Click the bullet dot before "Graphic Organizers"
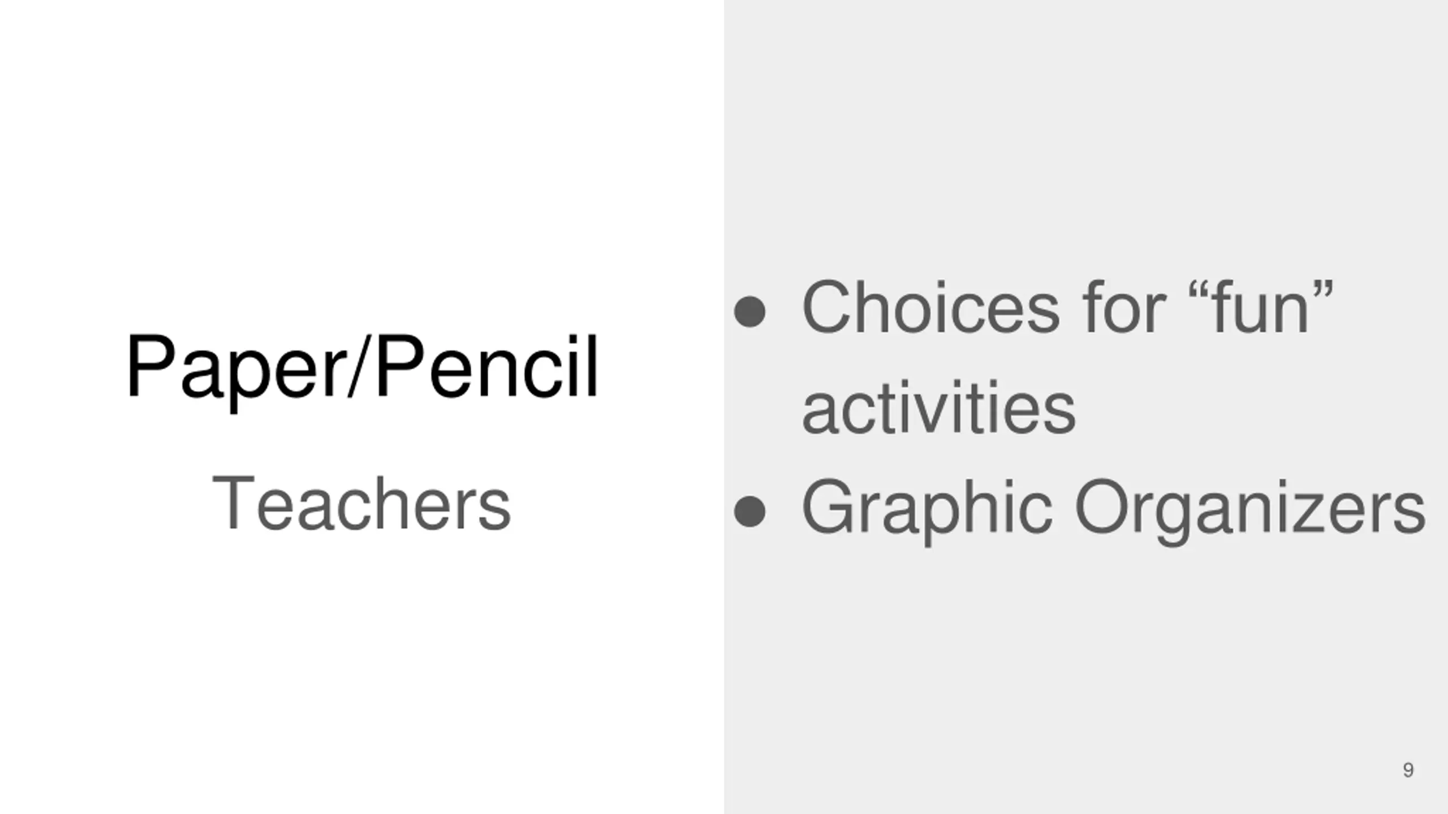 pyautogui.click(x=749, y=511)
